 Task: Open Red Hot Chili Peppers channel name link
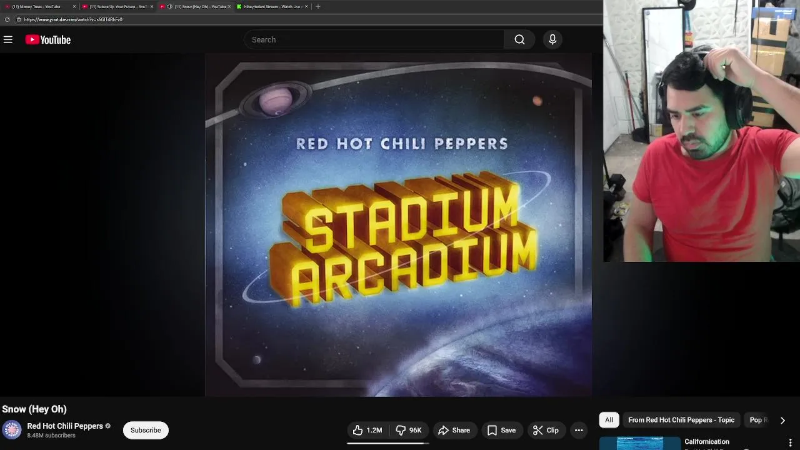coord(65,426)
